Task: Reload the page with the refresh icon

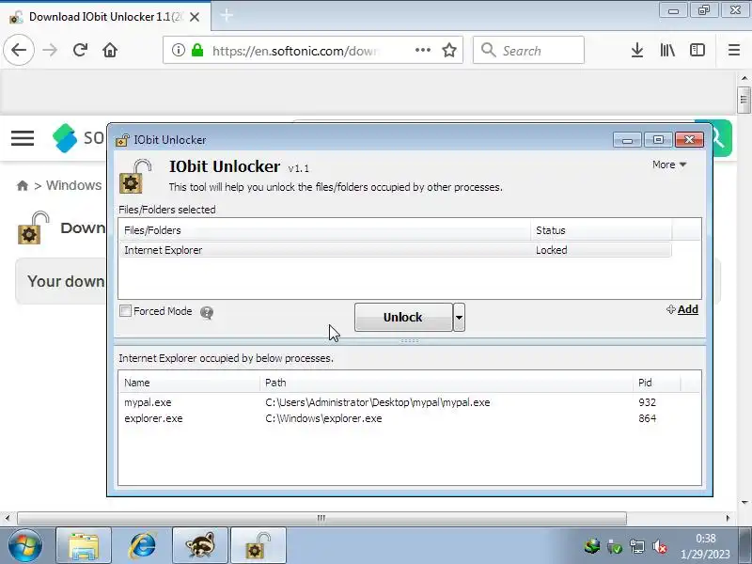Action: (x=80, y=50)
